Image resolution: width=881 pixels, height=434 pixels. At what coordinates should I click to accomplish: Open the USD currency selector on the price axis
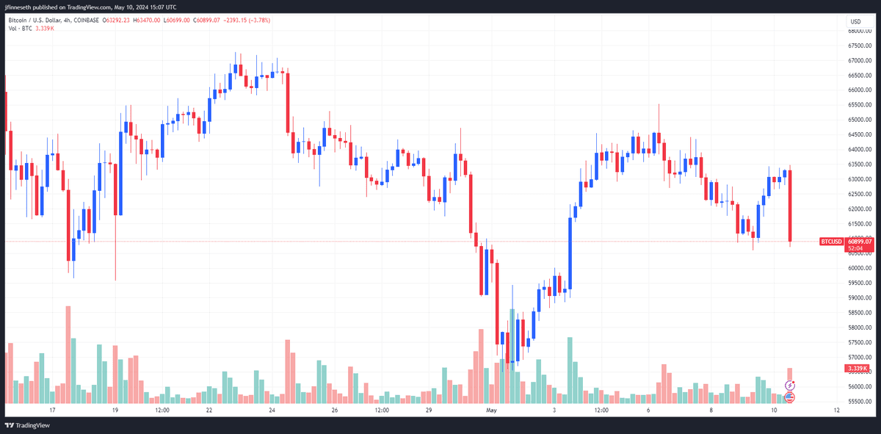point(855,21)
